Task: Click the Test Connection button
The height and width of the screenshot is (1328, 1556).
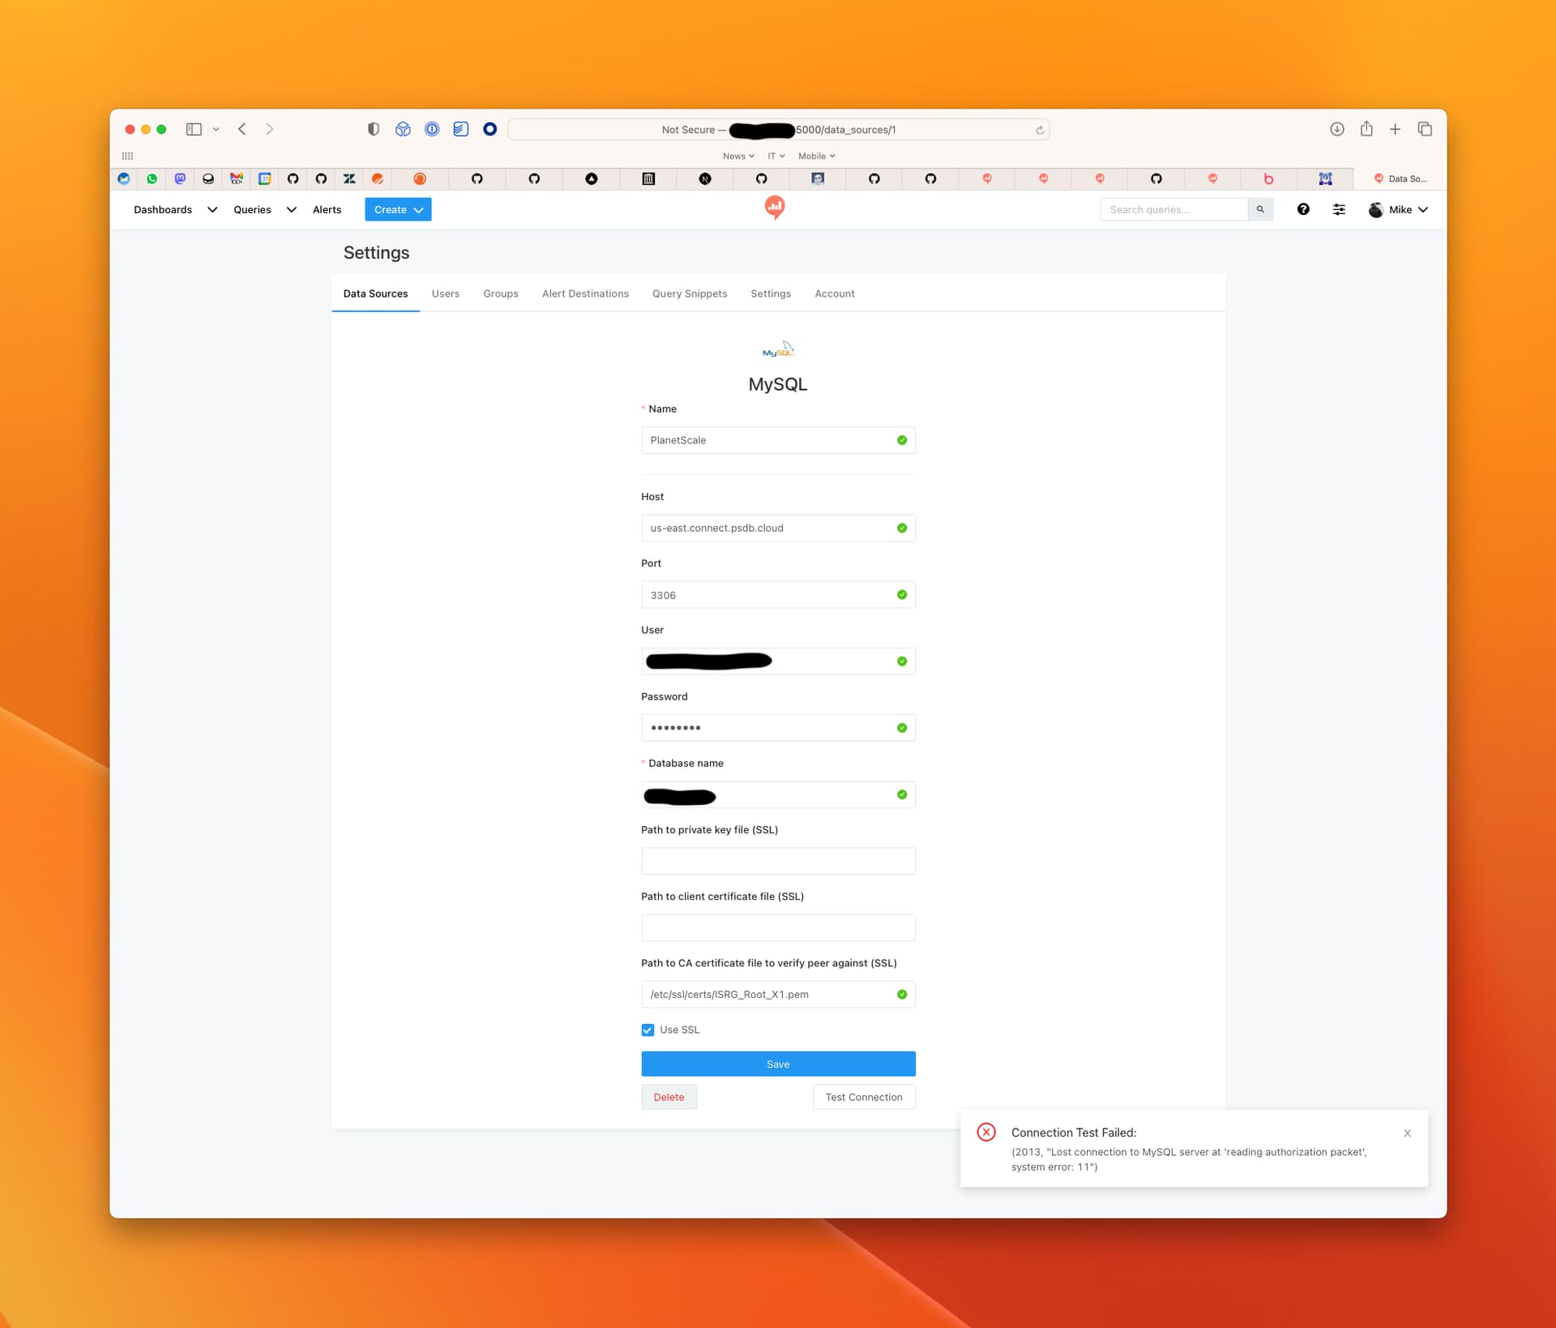Action: coord(864,1098)
